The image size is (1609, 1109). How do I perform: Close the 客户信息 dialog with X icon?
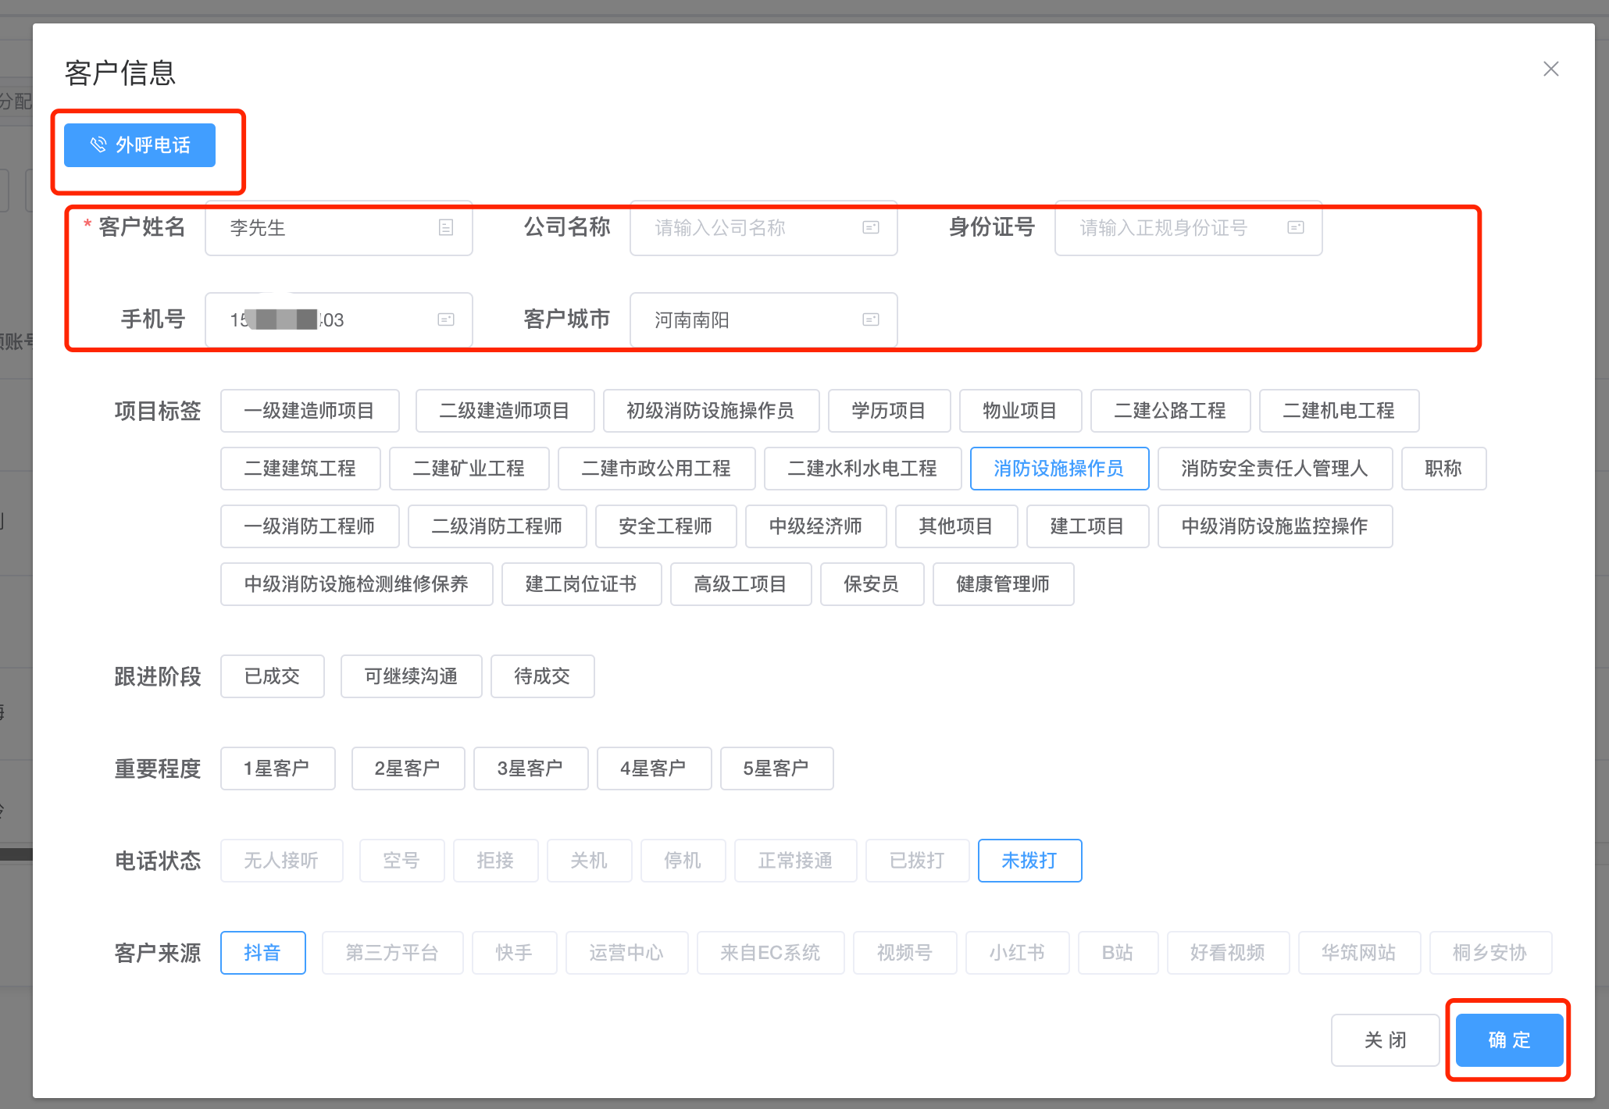coord(1550,69)
